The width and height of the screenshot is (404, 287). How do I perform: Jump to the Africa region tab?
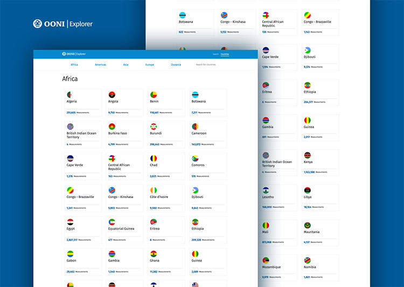click(x=74, y=65)
